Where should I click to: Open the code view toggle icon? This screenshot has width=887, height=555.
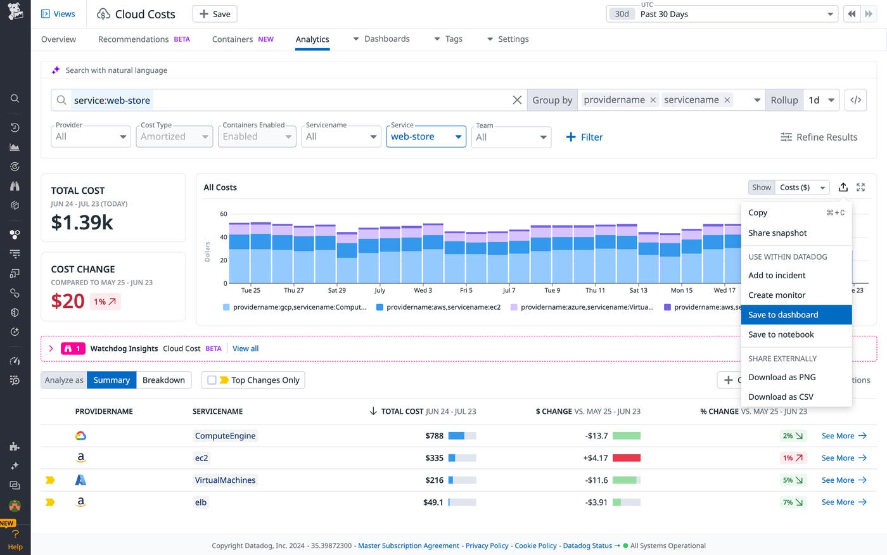855,100
